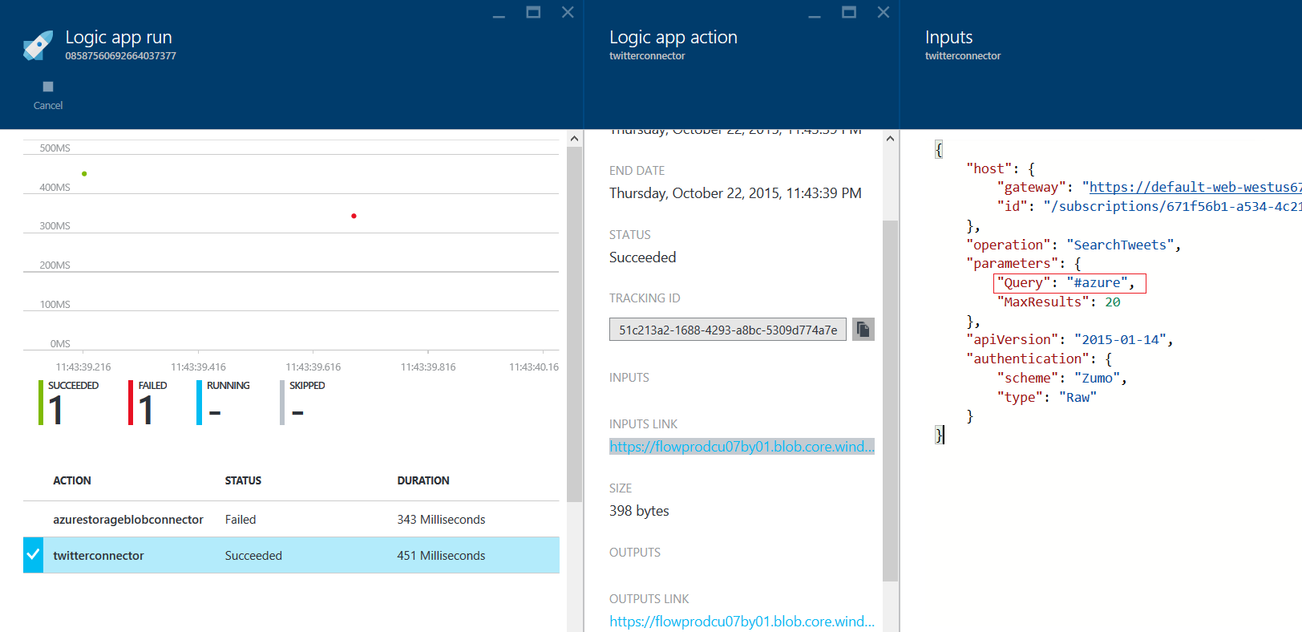Click the "id" subscriptions line in JSON
This screenshot has height=632, width=1302.
point(1149,206)
